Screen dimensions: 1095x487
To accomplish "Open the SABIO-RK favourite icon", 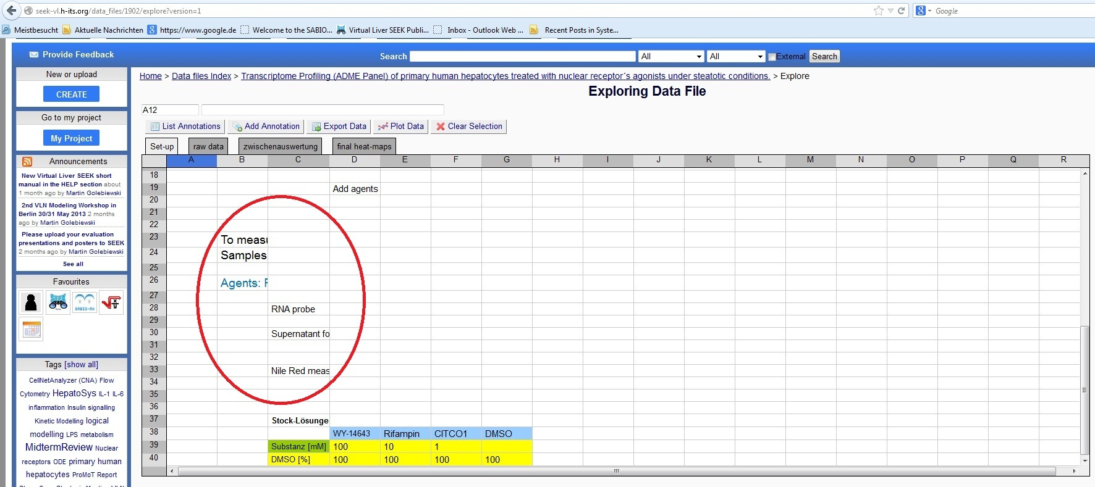I will click(85, 302).
